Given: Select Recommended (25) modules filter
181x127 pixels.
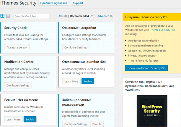Looking at the screenshot, I should pos(82,16).
